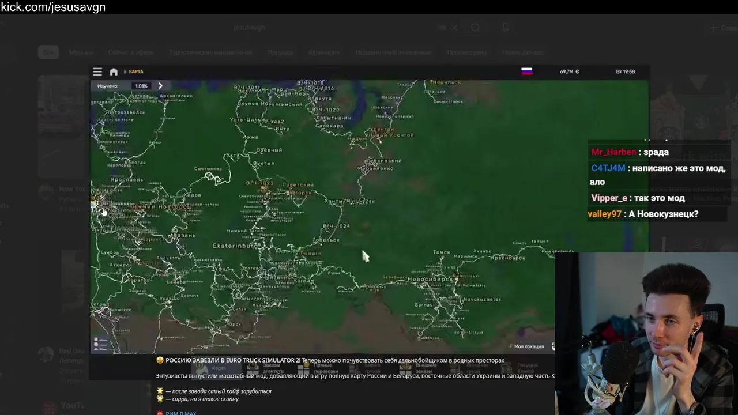Select the Природа filter chip

point(280,52)
